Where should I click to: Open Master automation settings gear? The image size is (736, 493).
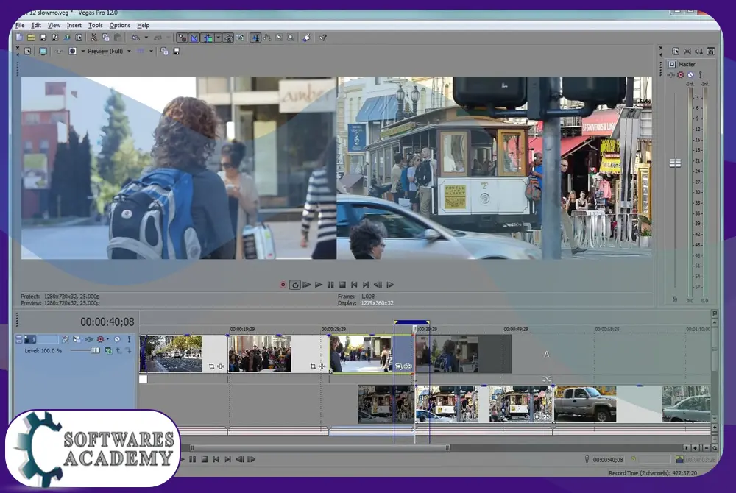681,74
